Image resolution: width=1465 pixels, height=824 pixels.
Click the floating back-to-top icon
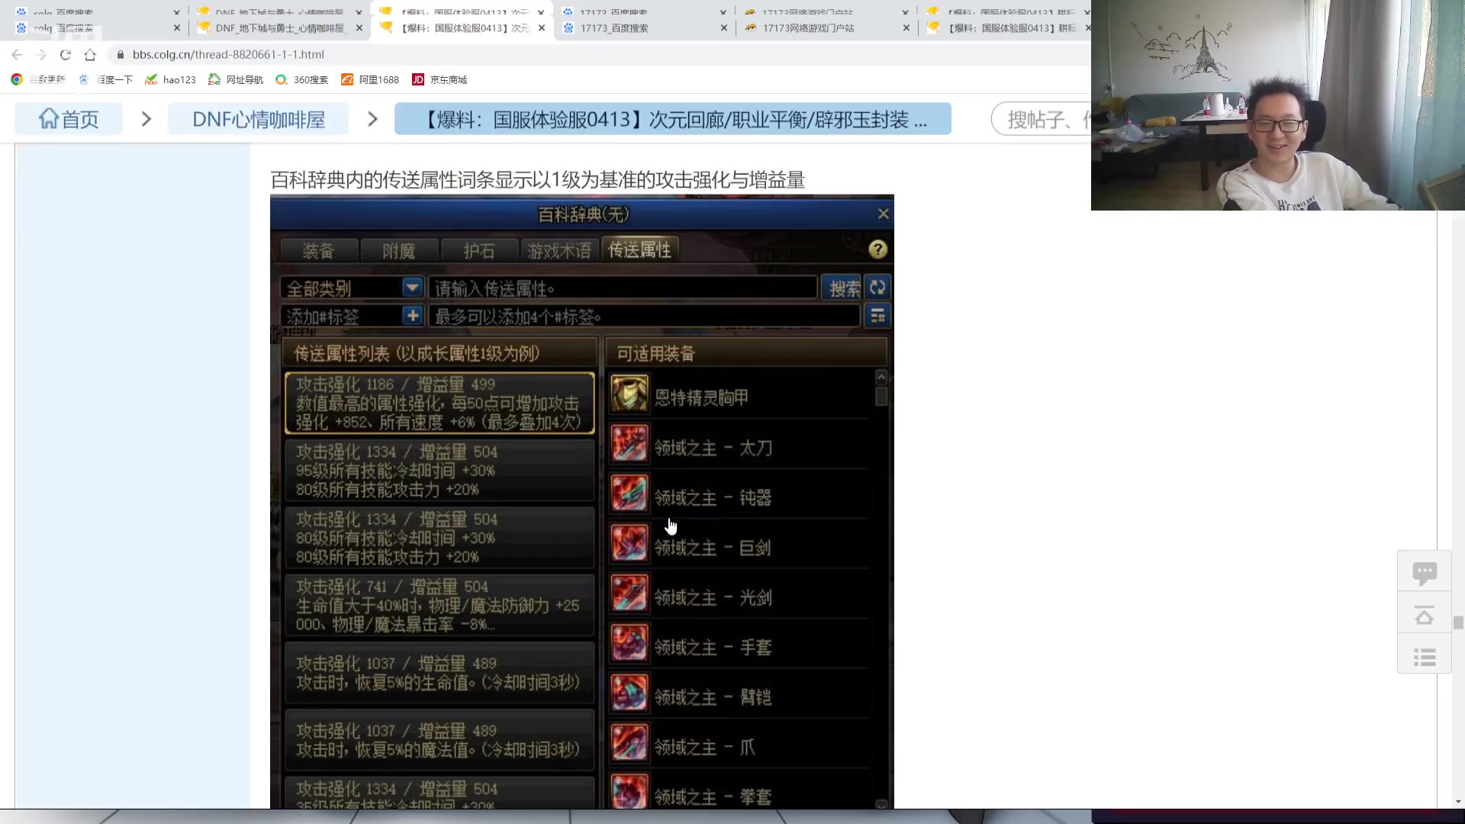point(1425,615)
